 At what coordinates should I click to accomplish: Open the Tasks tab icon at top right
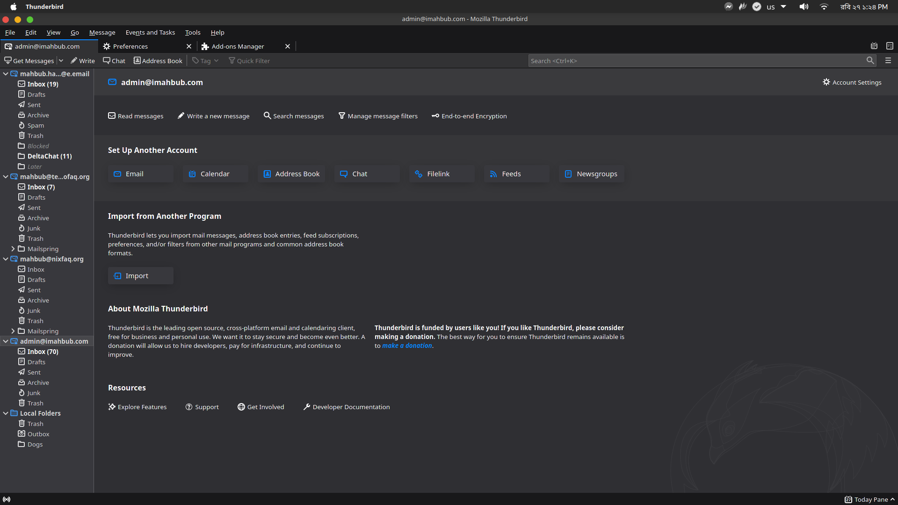890,46
